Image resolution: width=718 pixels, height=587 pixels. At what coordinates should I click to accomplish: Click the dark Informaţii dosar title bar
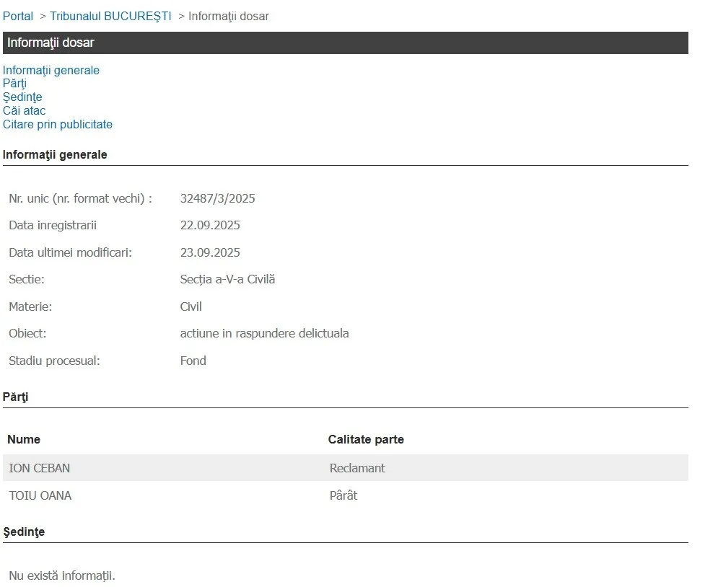pos(345,43)
